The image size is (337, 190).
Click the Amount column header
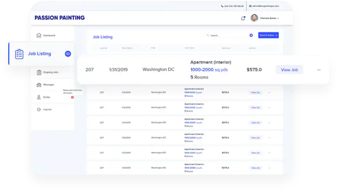click(226, 48)
